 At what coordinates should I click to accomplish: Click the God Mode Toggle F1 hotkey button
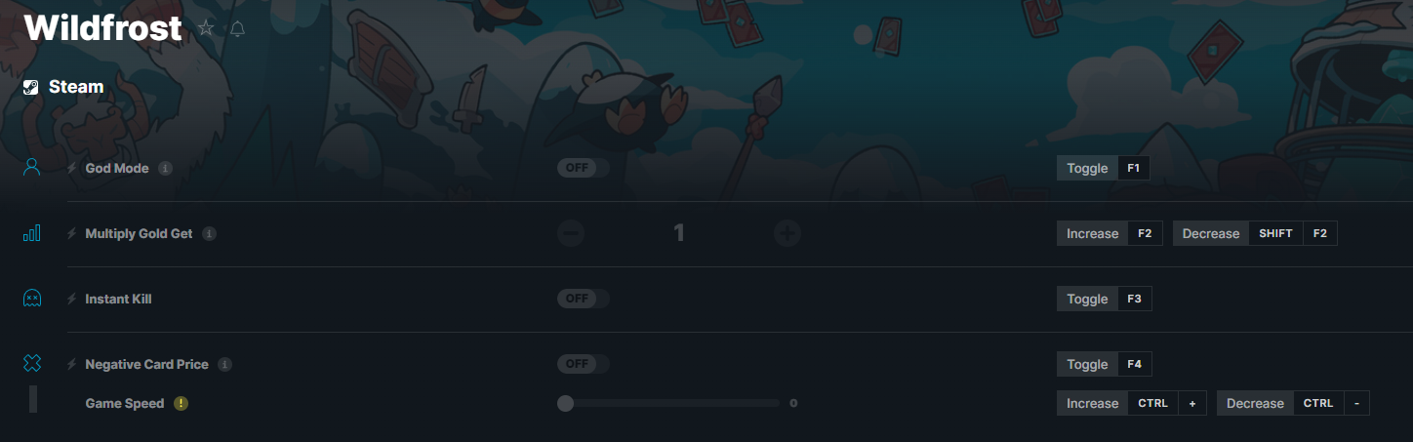point(1104,168)
